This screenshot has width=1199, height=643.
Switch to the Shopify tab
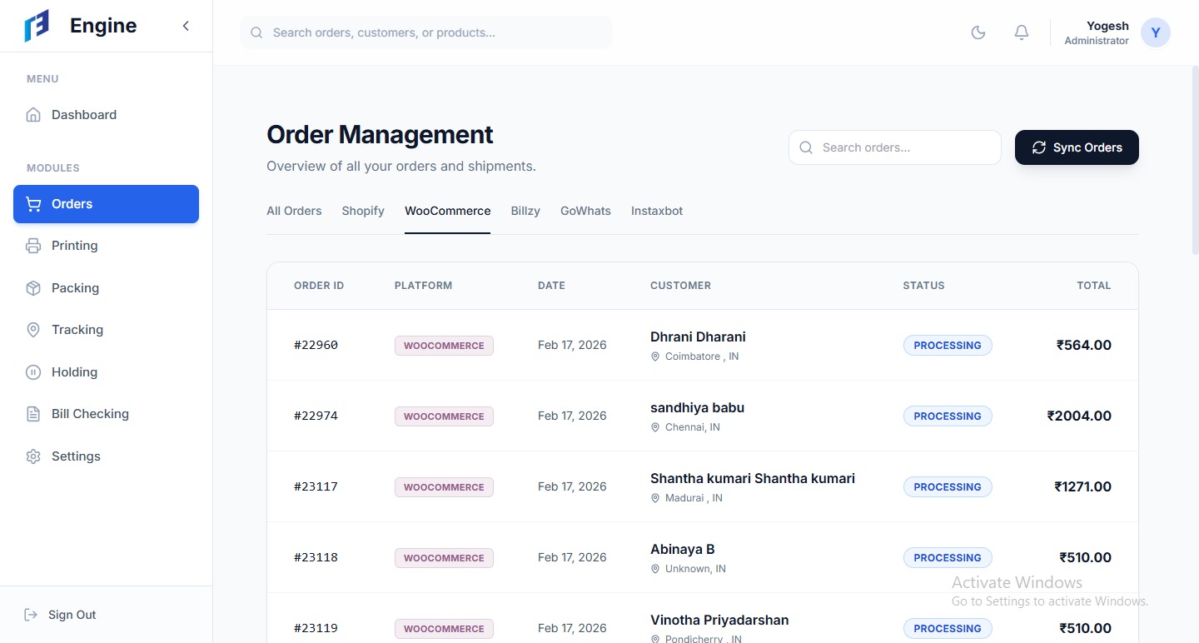pyautogui.click(x=363, y=211)
